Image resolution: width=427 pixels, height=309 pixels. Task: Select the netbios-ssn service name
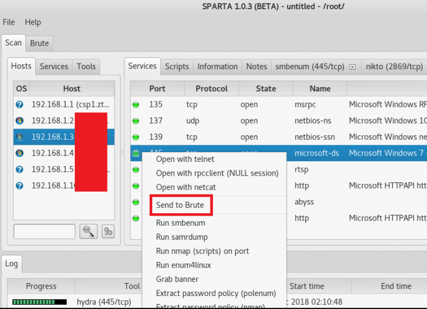pyautogui.click(x=314, y=137)
